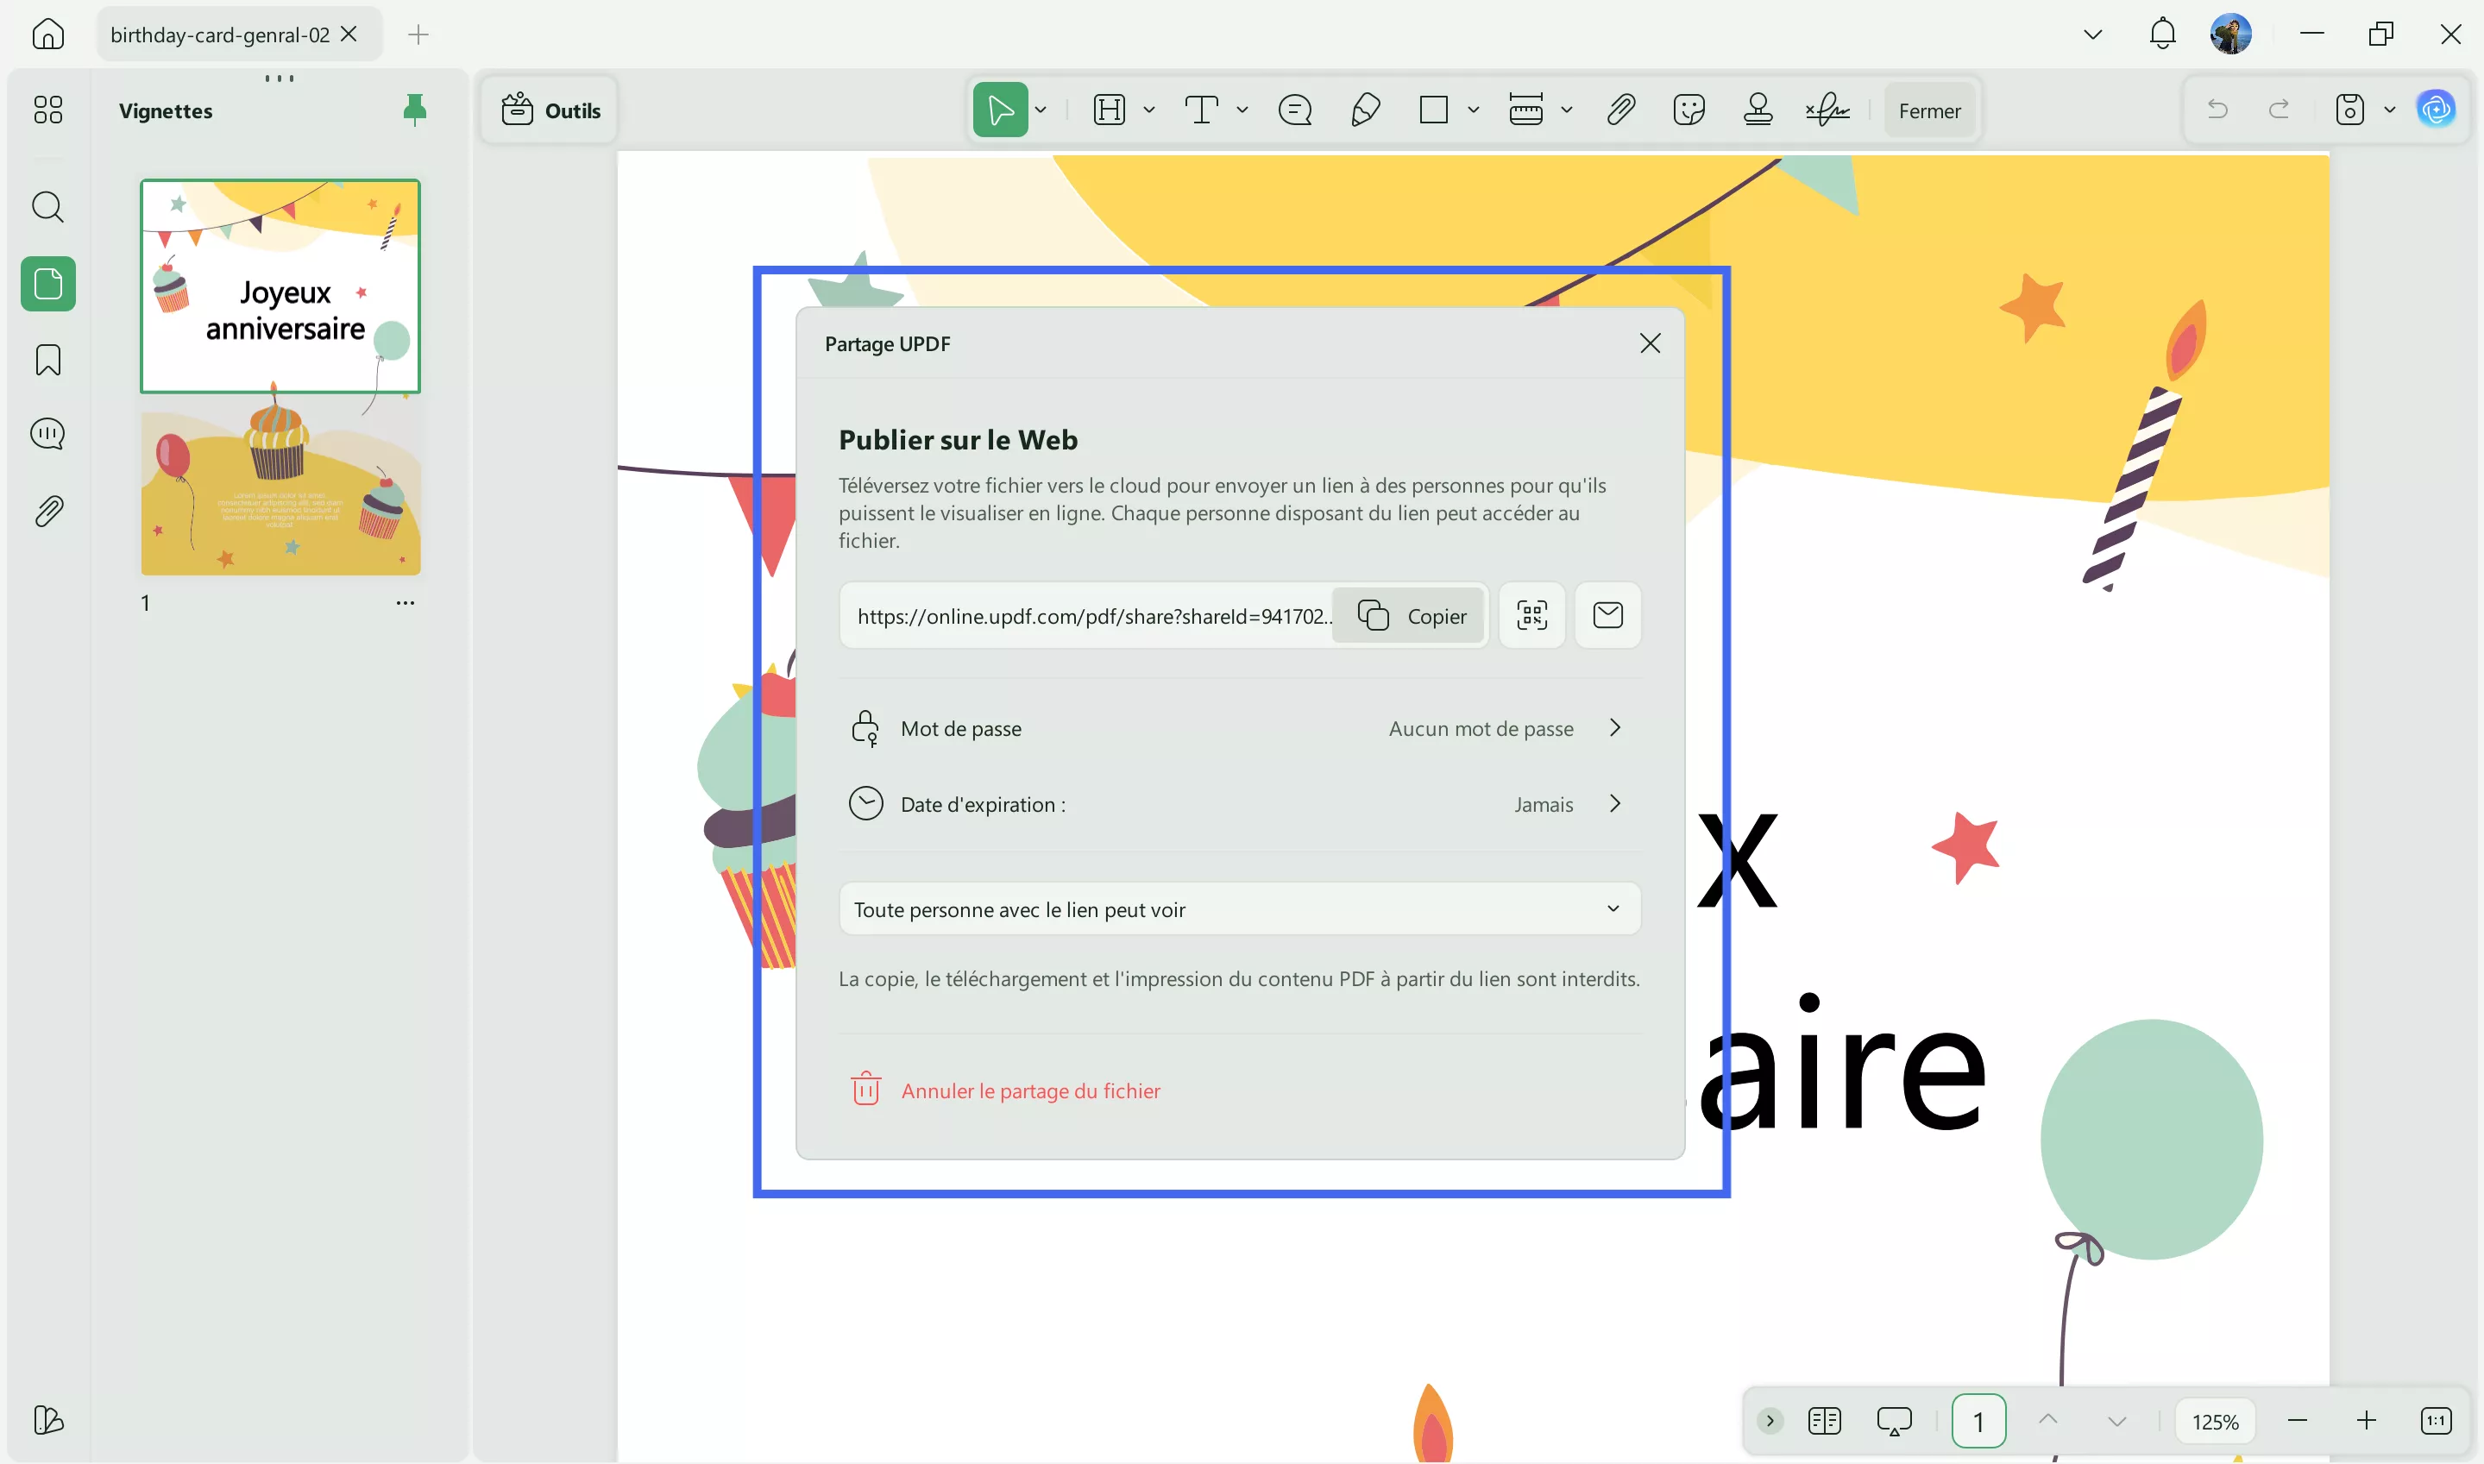Open the Comment speech bubble tool

tap(1294, 110)
